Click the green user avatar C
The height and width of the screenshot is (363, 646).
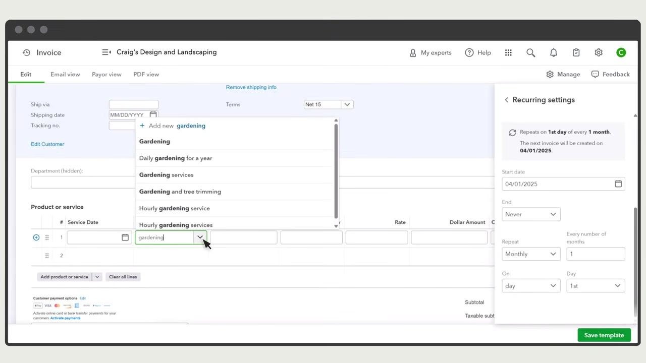621,52
